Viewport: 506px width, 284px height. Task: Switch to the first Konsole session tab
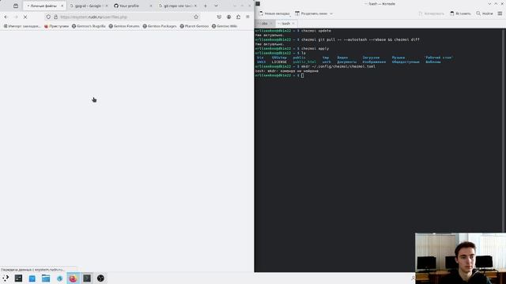point(264,24)
